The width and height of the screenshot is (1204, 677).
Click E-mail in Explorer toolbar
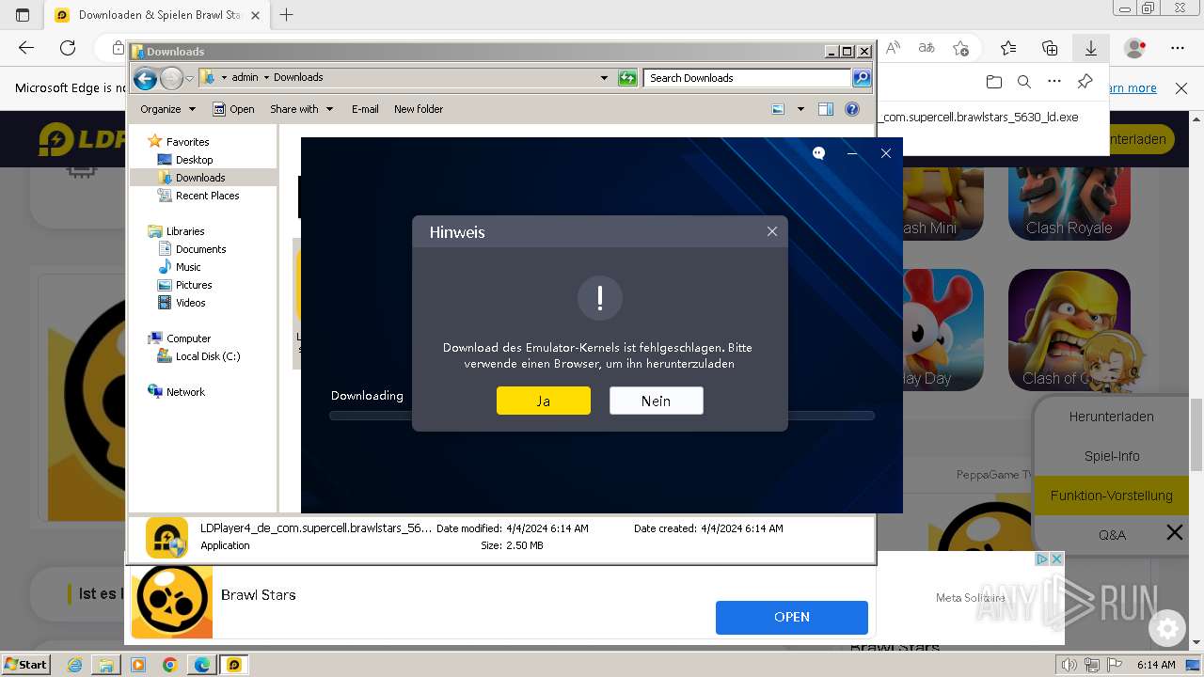(365, 109)
